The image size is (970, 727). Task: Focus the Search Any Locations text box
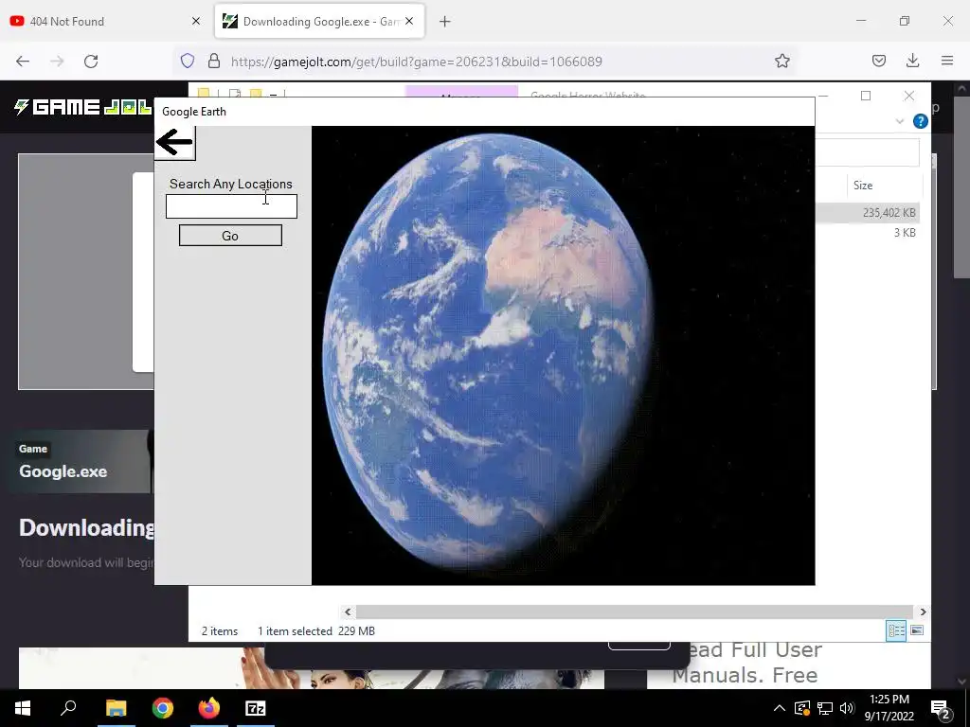pyautogui.click(x=231, y=206)
